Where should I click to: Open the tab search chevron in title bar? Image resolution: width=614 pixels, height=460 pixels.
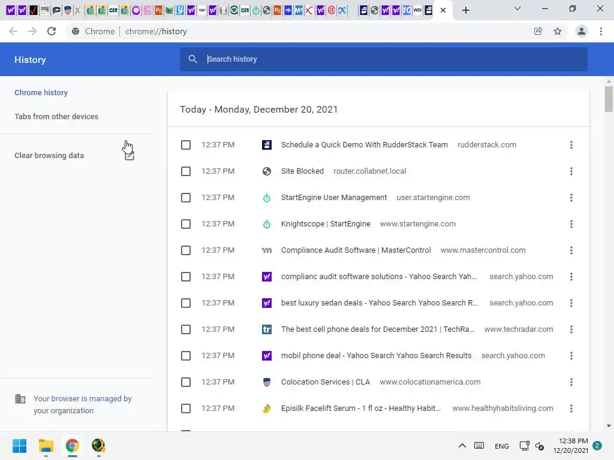tap(517, 8)
